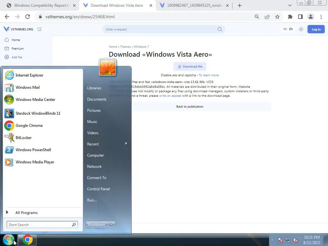Open Computer from Start menu
The height and width of the screenshot is (246, 328).
[x=95, y=155]
